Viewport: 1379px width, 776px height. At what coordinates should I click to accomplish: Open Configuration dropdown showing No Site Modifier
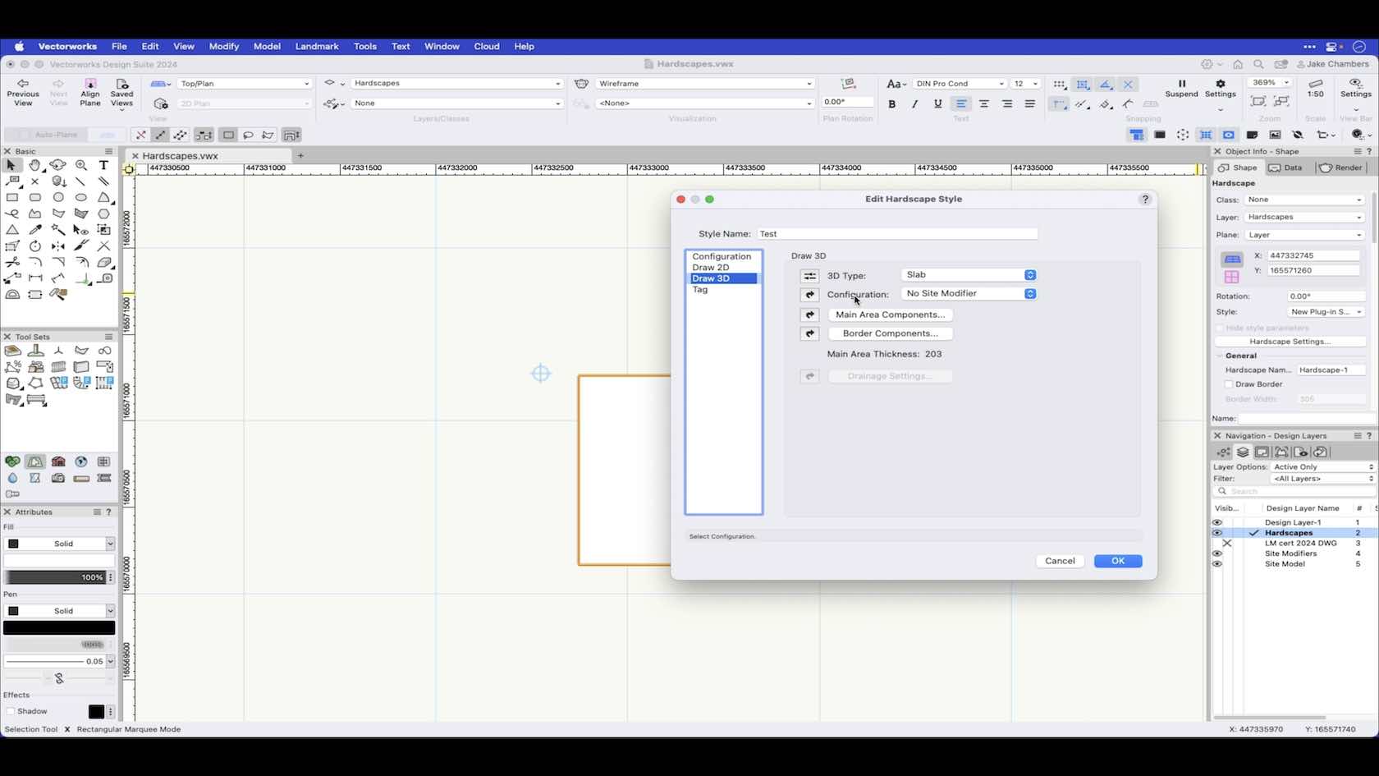(969, 294)
